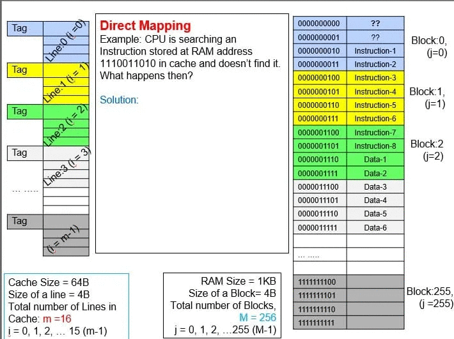The image size is (454, 339).
Task: Click the 'Solution:' label
Action: click(120, 100)
